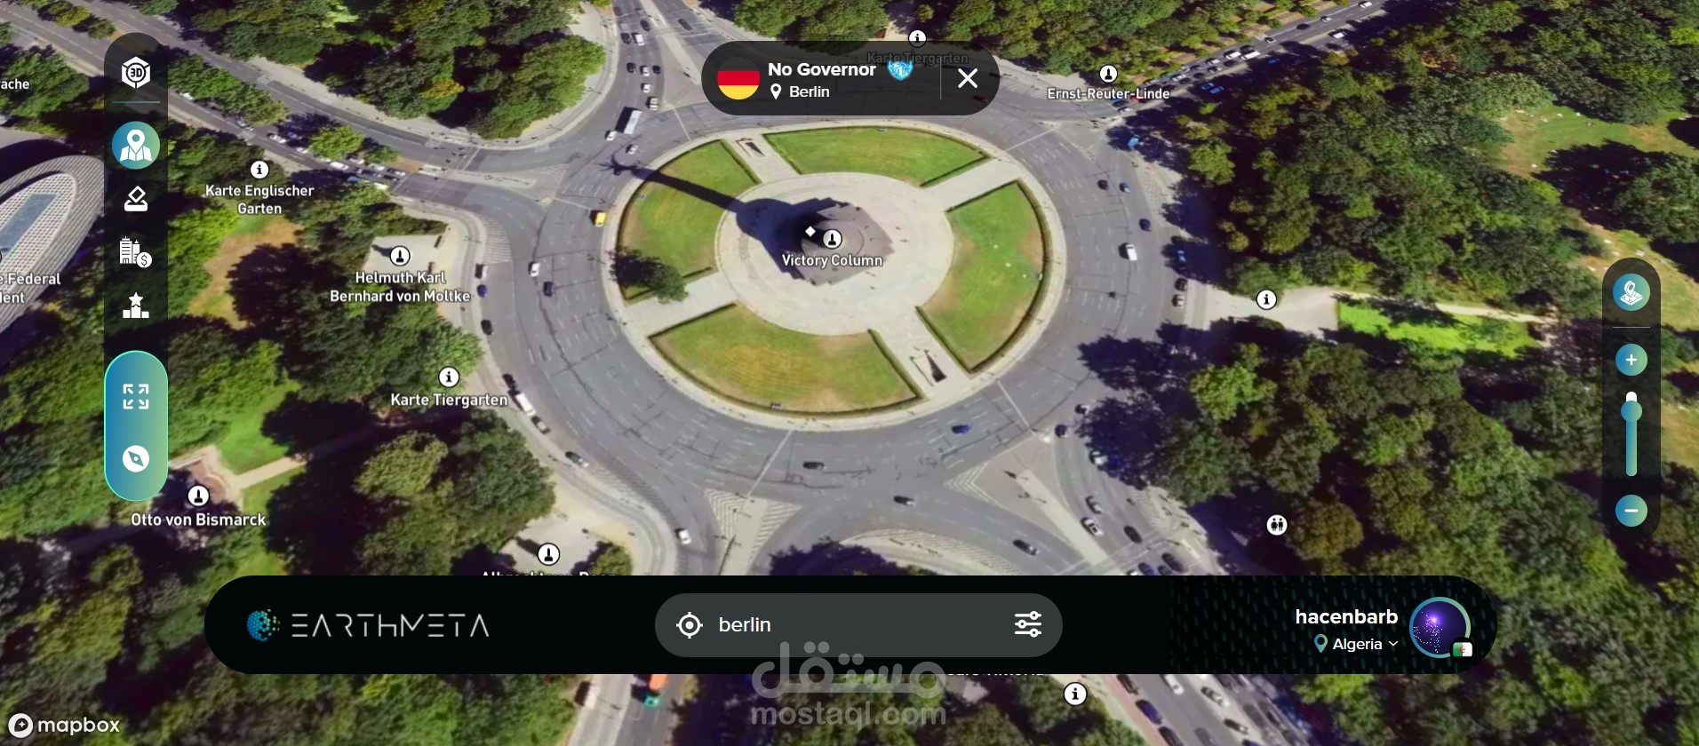Select the land stamp icon in sidebar
This screenshot has width=1699, height=746.
[136, 199]
